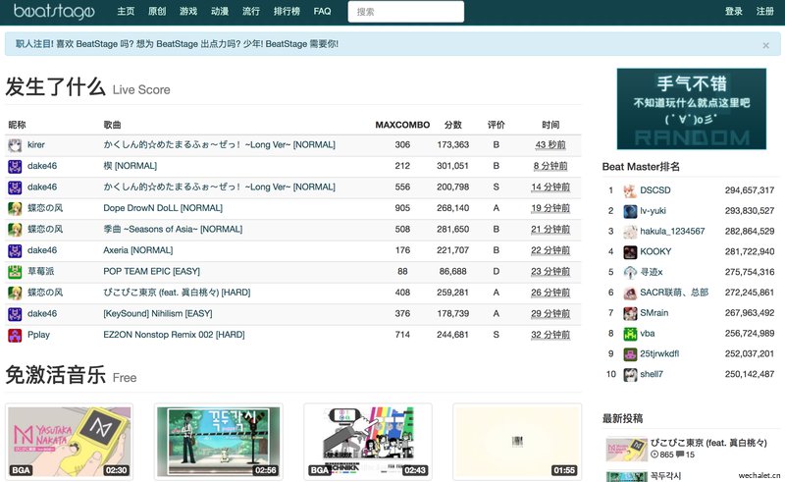Open the 02:56 song thumbnail
The image size is (785, 482).
pos(218,442)
